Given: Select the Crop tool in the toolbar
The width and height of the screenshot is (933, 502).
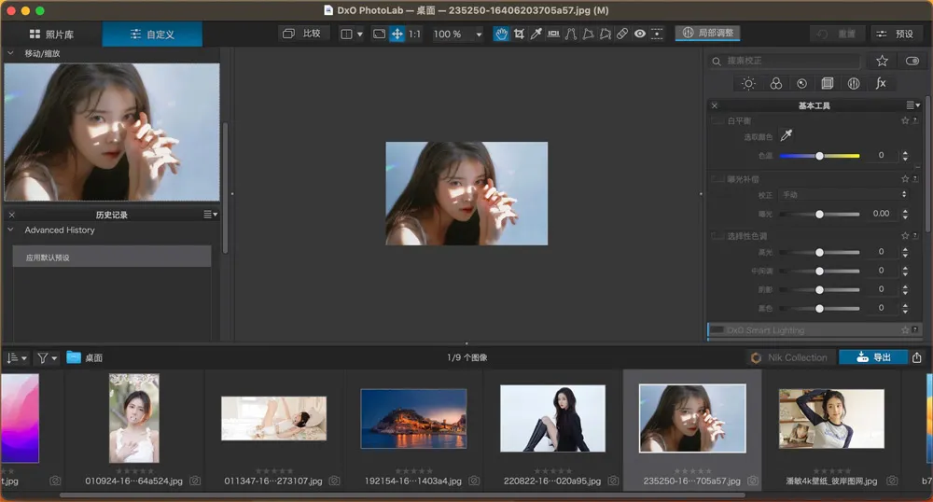Looking at the screenshot, I should point(519,34).
